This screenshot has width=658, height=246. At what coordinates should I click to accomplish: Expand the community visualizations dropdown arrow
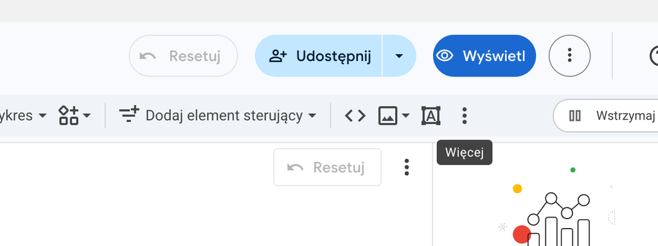coord(87,116)
